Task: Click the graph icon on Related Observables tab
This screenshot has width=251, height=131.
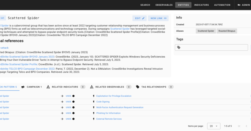Action: click(91, 87)
